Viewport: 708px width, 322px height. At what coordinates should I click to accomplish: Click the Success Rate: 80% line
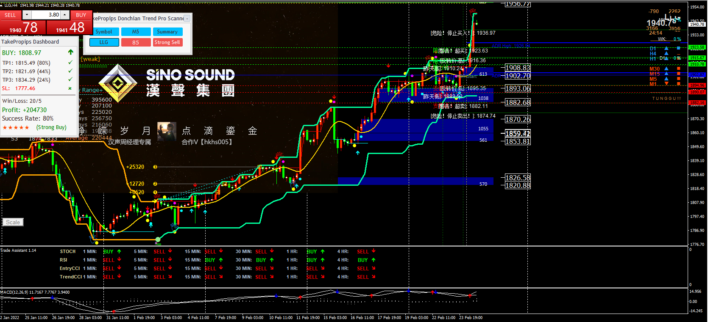pos(28,118)
